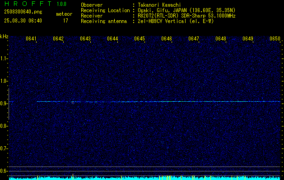The height and width of the screenshot is (180, 284).
Task: Click the 0644 time marker
Action: coord(112,39)
